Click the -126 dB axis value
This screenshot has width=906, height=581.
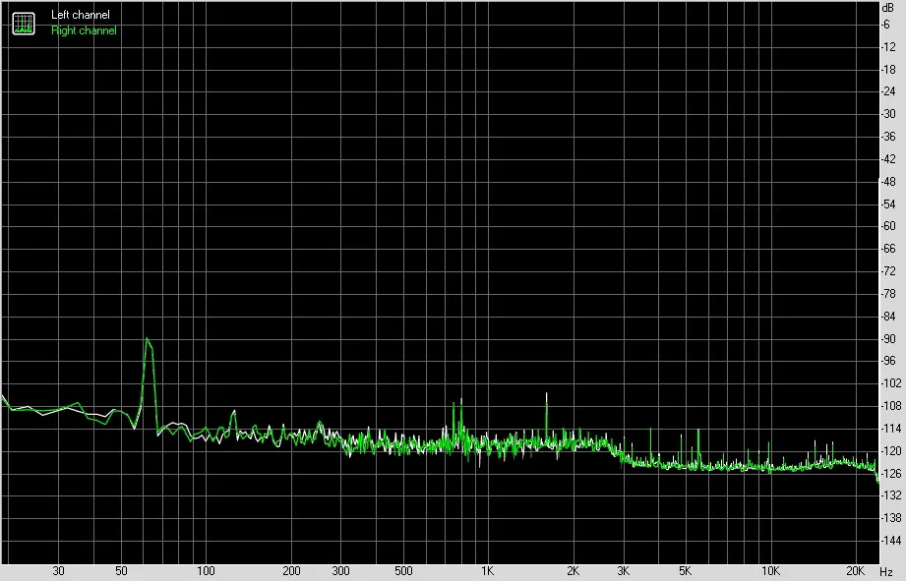[x=890, y=473]
